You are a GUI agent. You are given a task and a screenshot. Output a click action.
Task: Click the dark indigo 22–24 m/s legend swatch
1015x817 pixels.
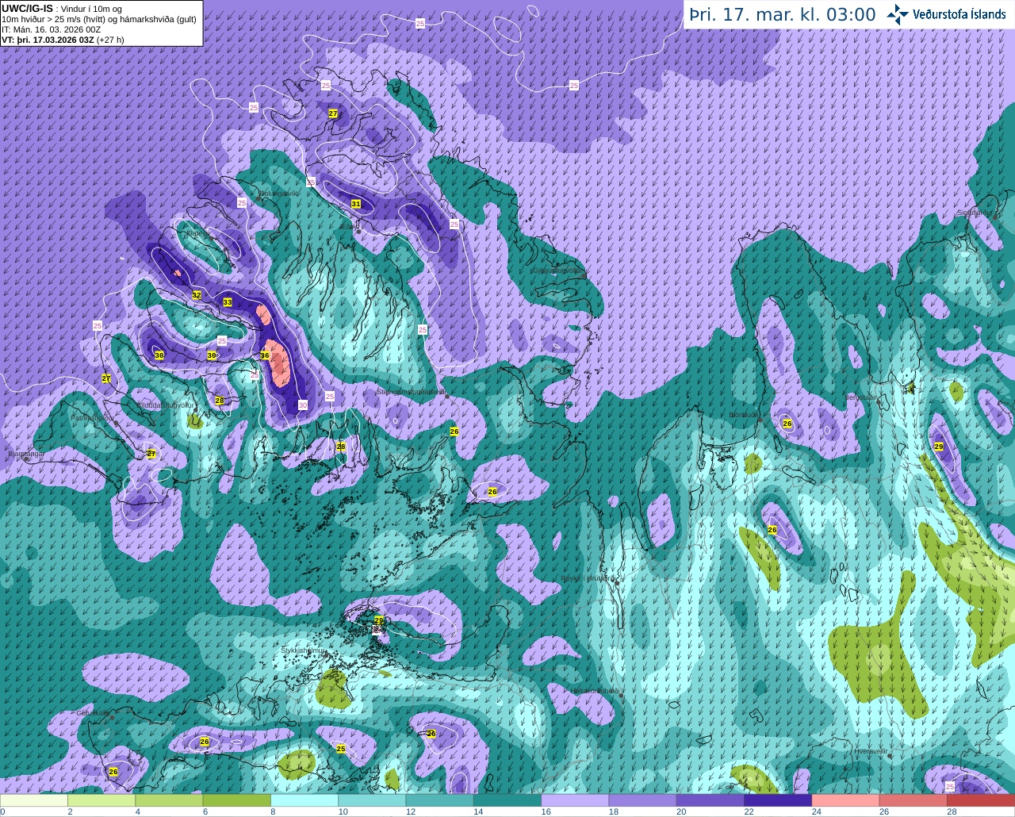click(778, 800)
